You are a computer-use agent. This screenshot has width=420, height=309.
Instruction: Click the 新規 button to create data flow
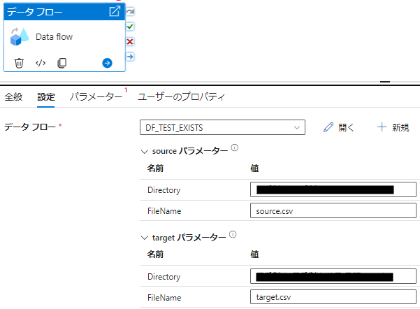(393, 127)
